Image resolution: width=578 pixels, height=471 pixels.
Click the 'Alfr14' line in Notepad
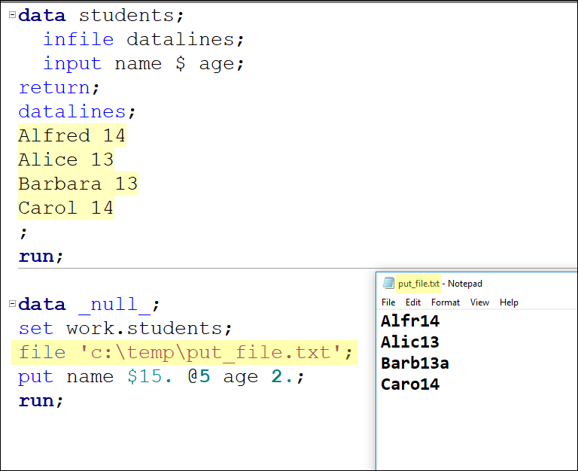410,321
